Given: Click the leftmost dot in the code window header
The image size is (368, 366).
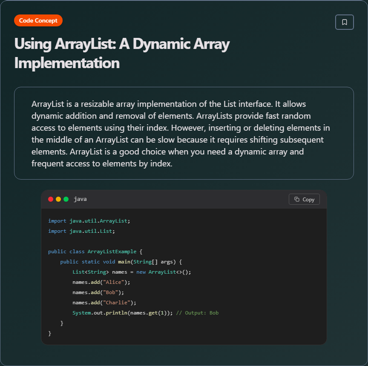Looking at the screenshot, I should click(x=51, y=199).
